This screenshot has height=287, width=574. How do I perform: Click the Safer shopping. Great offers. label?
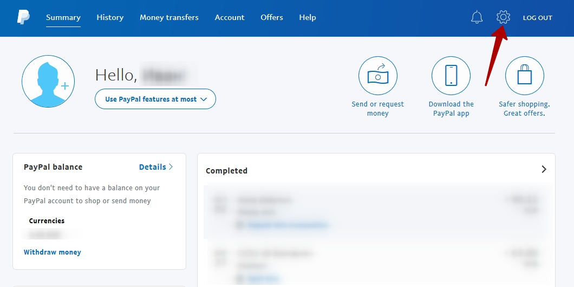(525, 109)
